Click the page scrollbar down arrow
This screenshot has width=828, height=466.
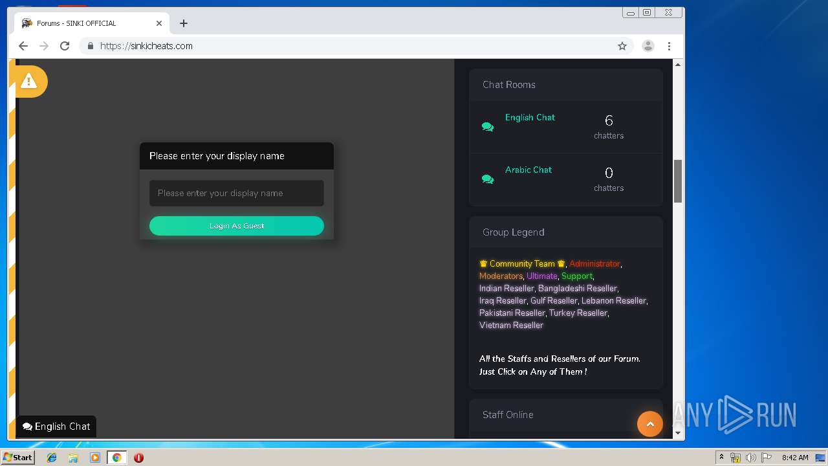coord(678,432)
